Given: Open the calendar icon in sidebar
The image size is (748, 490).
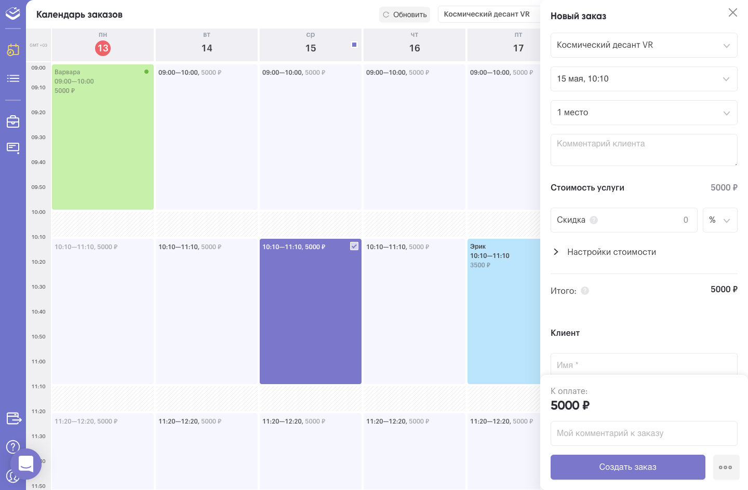Looking at the screenshot, I should 13,50.
